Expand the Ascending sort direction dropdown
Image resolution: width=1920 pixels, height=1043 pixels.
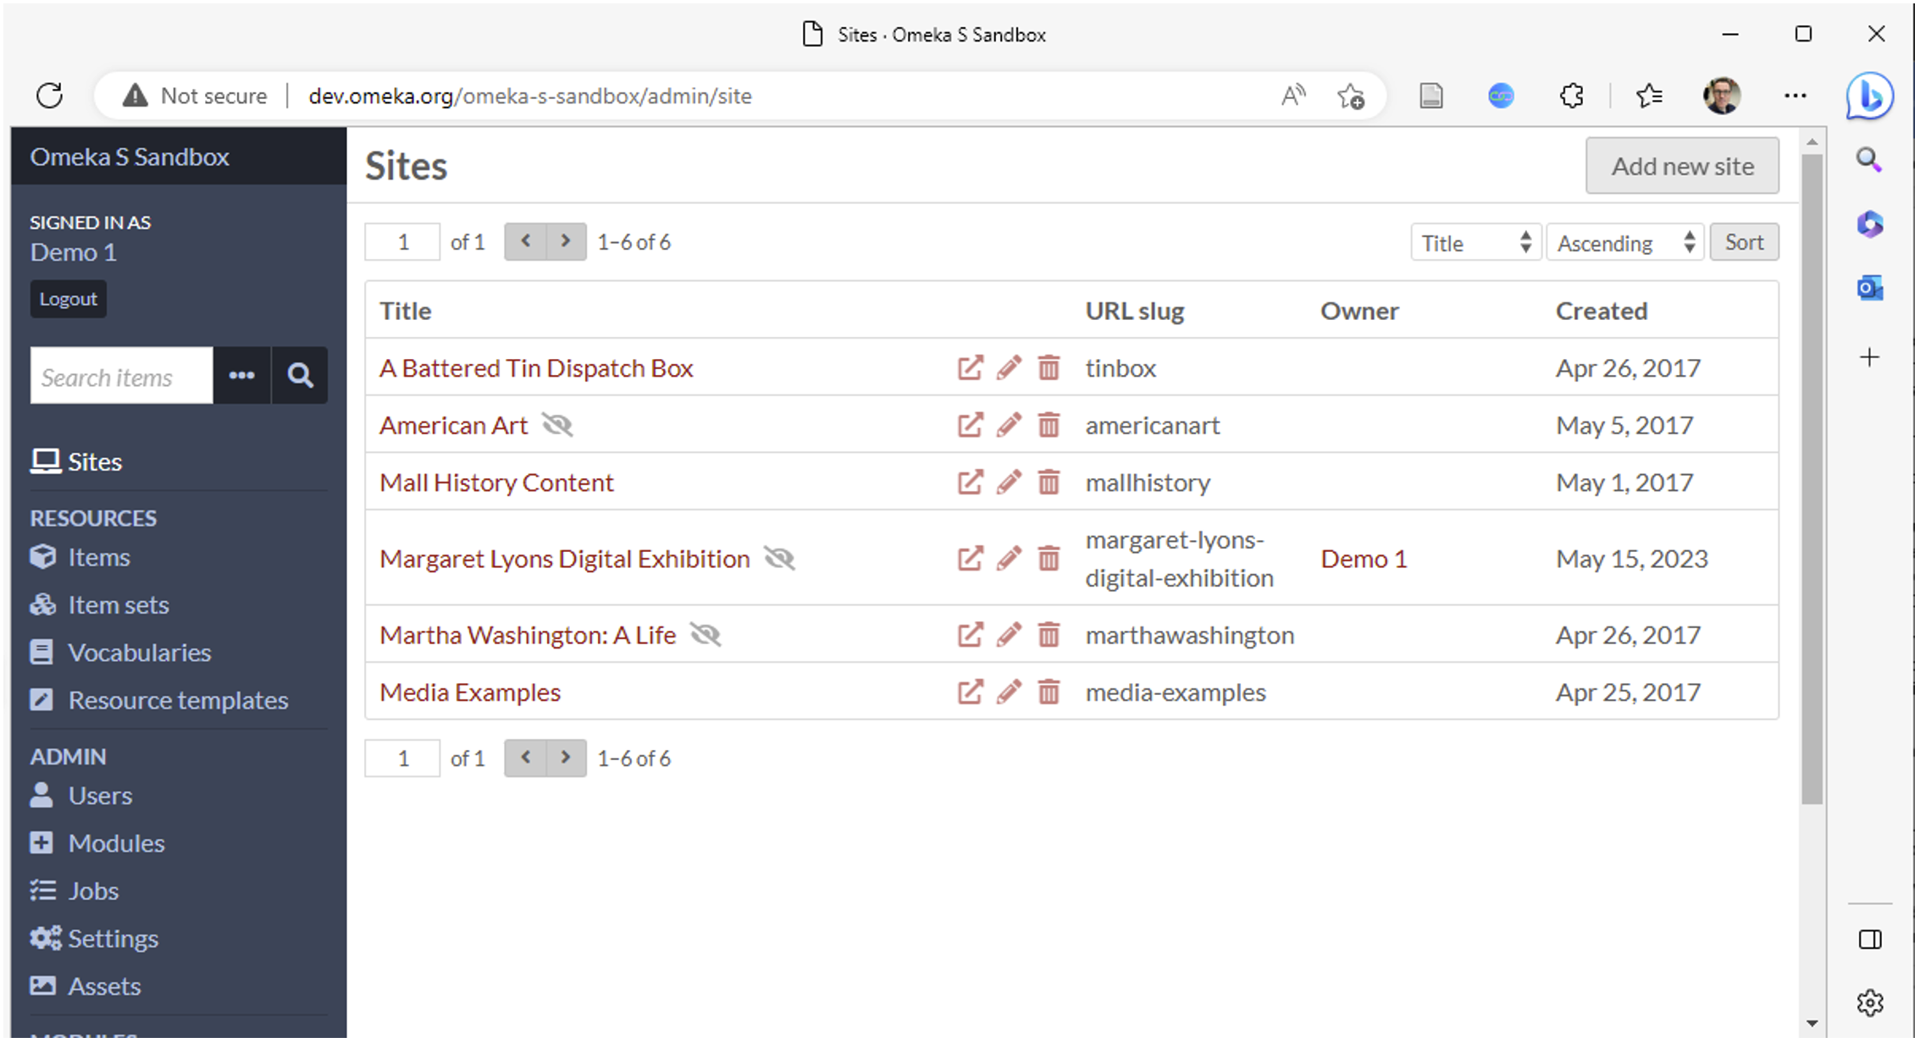click(1624, 243)
